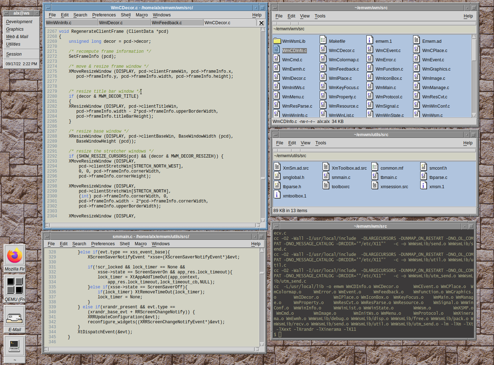Open Tools menu in utils/src file manager
Image resolution: width=494 pixels, height=365 pixels.
pyautogui.click(x=320, y=143)
